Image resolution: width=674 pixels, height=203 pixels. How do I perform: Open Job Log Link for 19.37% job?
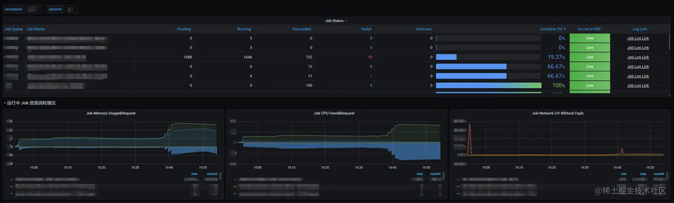point(638,57)
